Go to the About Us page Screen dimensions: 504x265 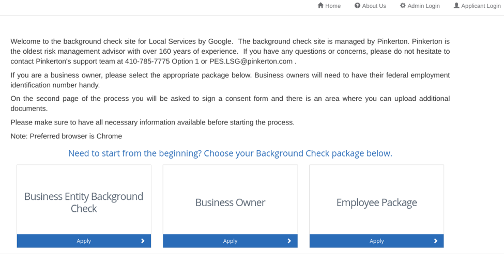pos(374,6)
